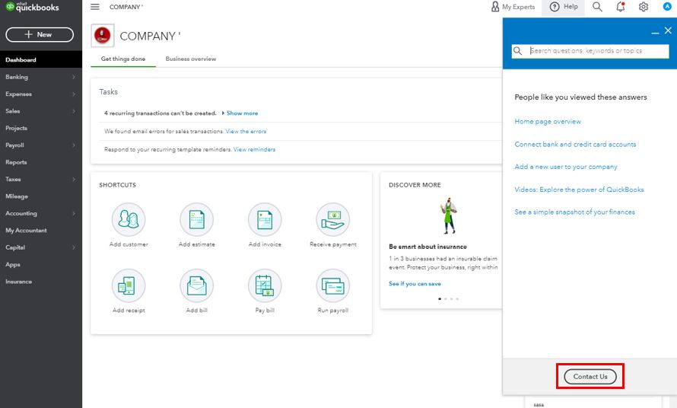Click the Help button in the top bar
Viewport: 677px width, 408px height.
tap(564, 7)
